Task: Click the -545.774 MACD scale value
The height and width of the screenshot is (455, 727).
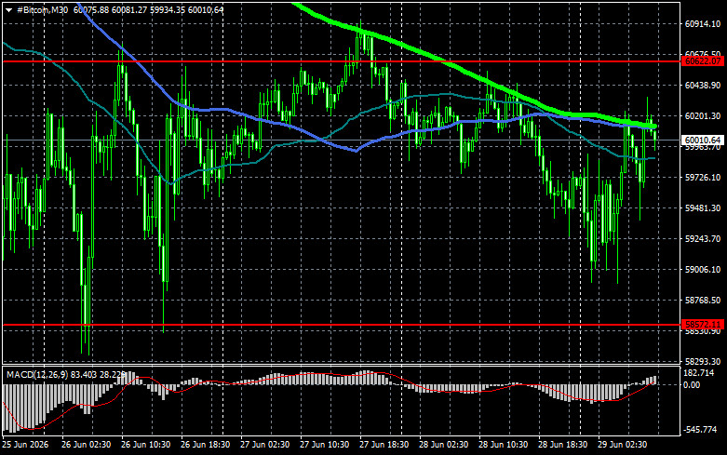Action: coord(700,430)
